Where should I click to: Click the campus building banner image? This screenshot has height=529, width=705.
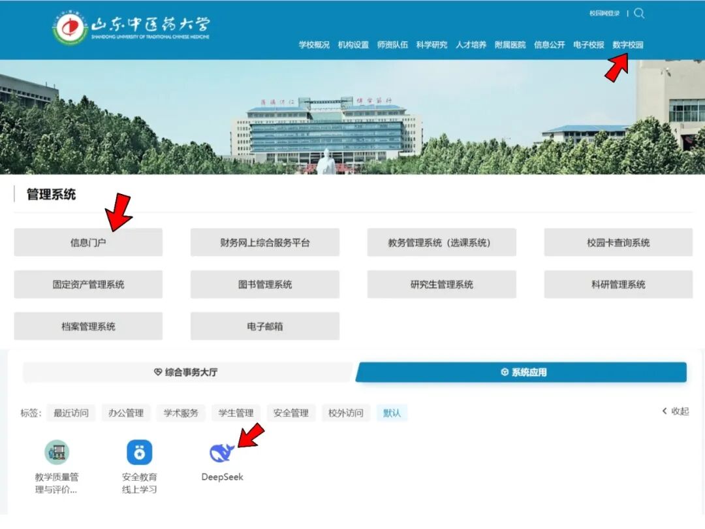352,117
